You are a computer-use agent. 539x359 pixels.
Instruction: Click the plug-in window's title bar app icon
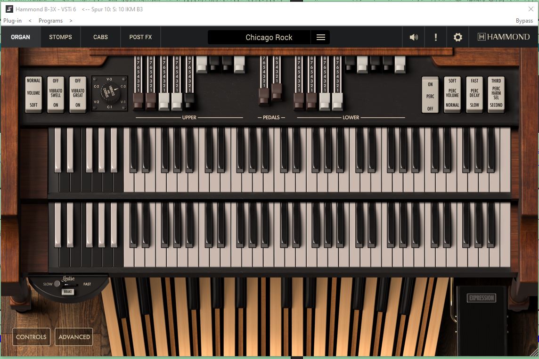(9, 9)
